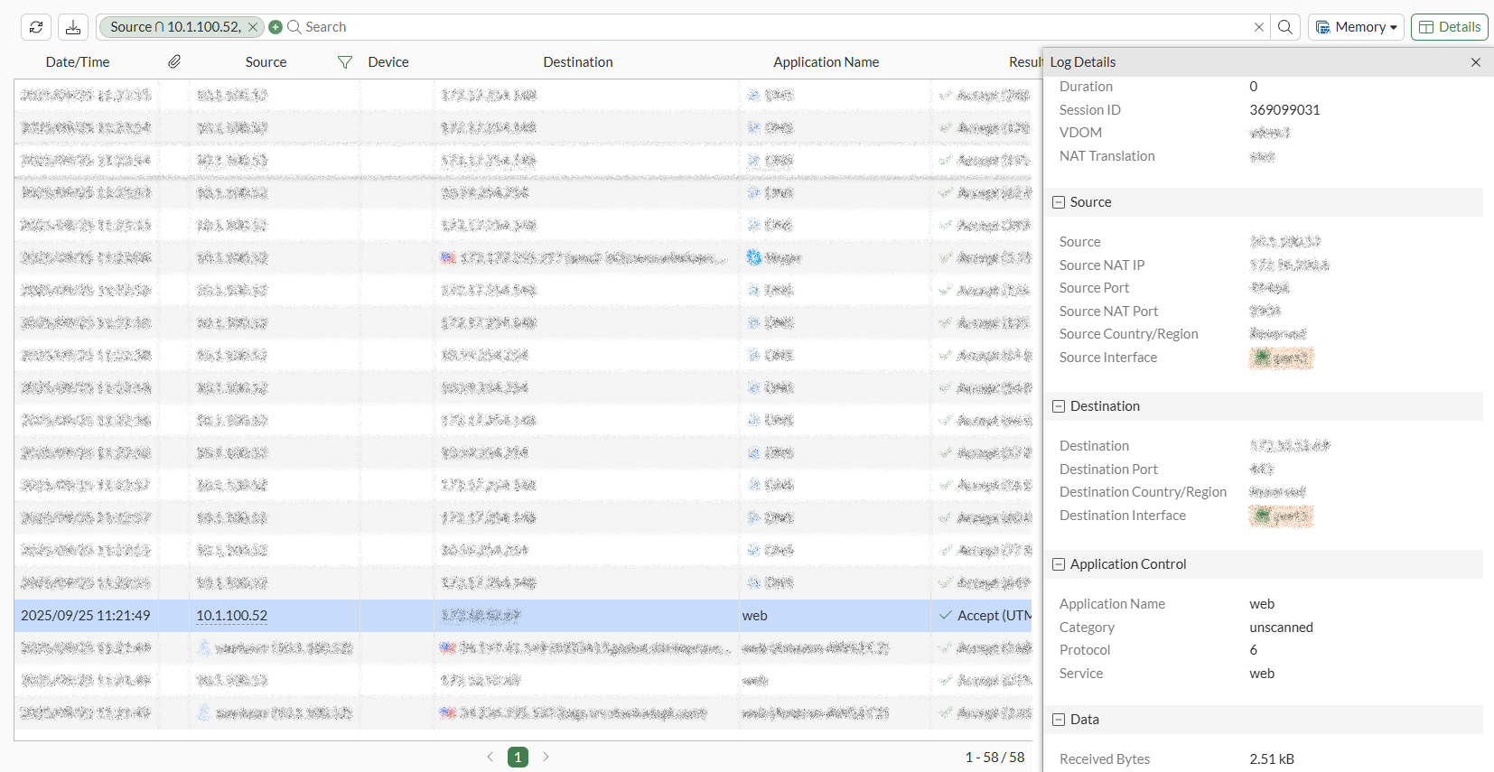Screen dimensions: 1494x772
Task: Collapse the Application Control section
Action: [1059, 564]
